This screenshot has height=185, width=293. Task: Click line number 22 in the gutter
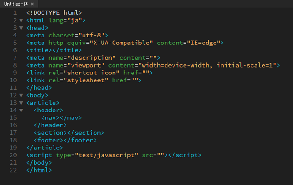point(13,170)
